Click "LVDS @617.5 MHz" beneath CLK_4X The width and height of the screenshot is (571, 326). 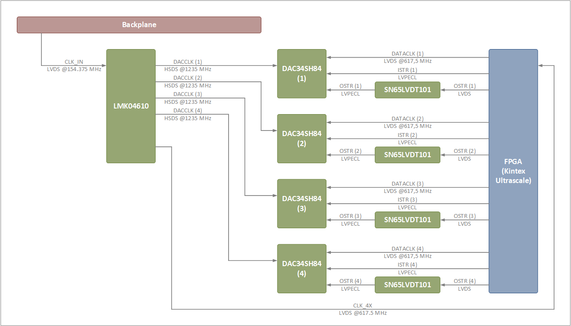tap(363, 313)
